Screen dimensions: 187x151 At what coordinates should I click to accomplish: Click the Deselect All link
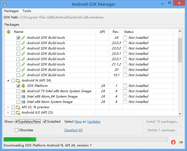click(x=73, y=130)
